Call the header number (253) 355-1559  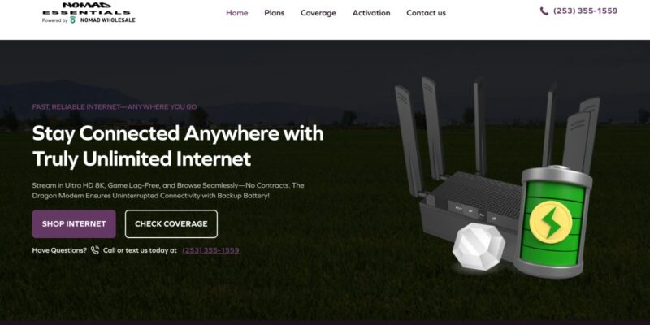pos(585,11)
